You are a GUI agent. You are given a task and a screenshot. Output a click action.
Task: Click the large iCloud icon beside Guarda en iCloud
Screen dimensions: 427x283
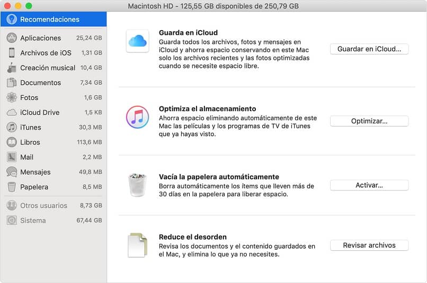click(138, 41)
